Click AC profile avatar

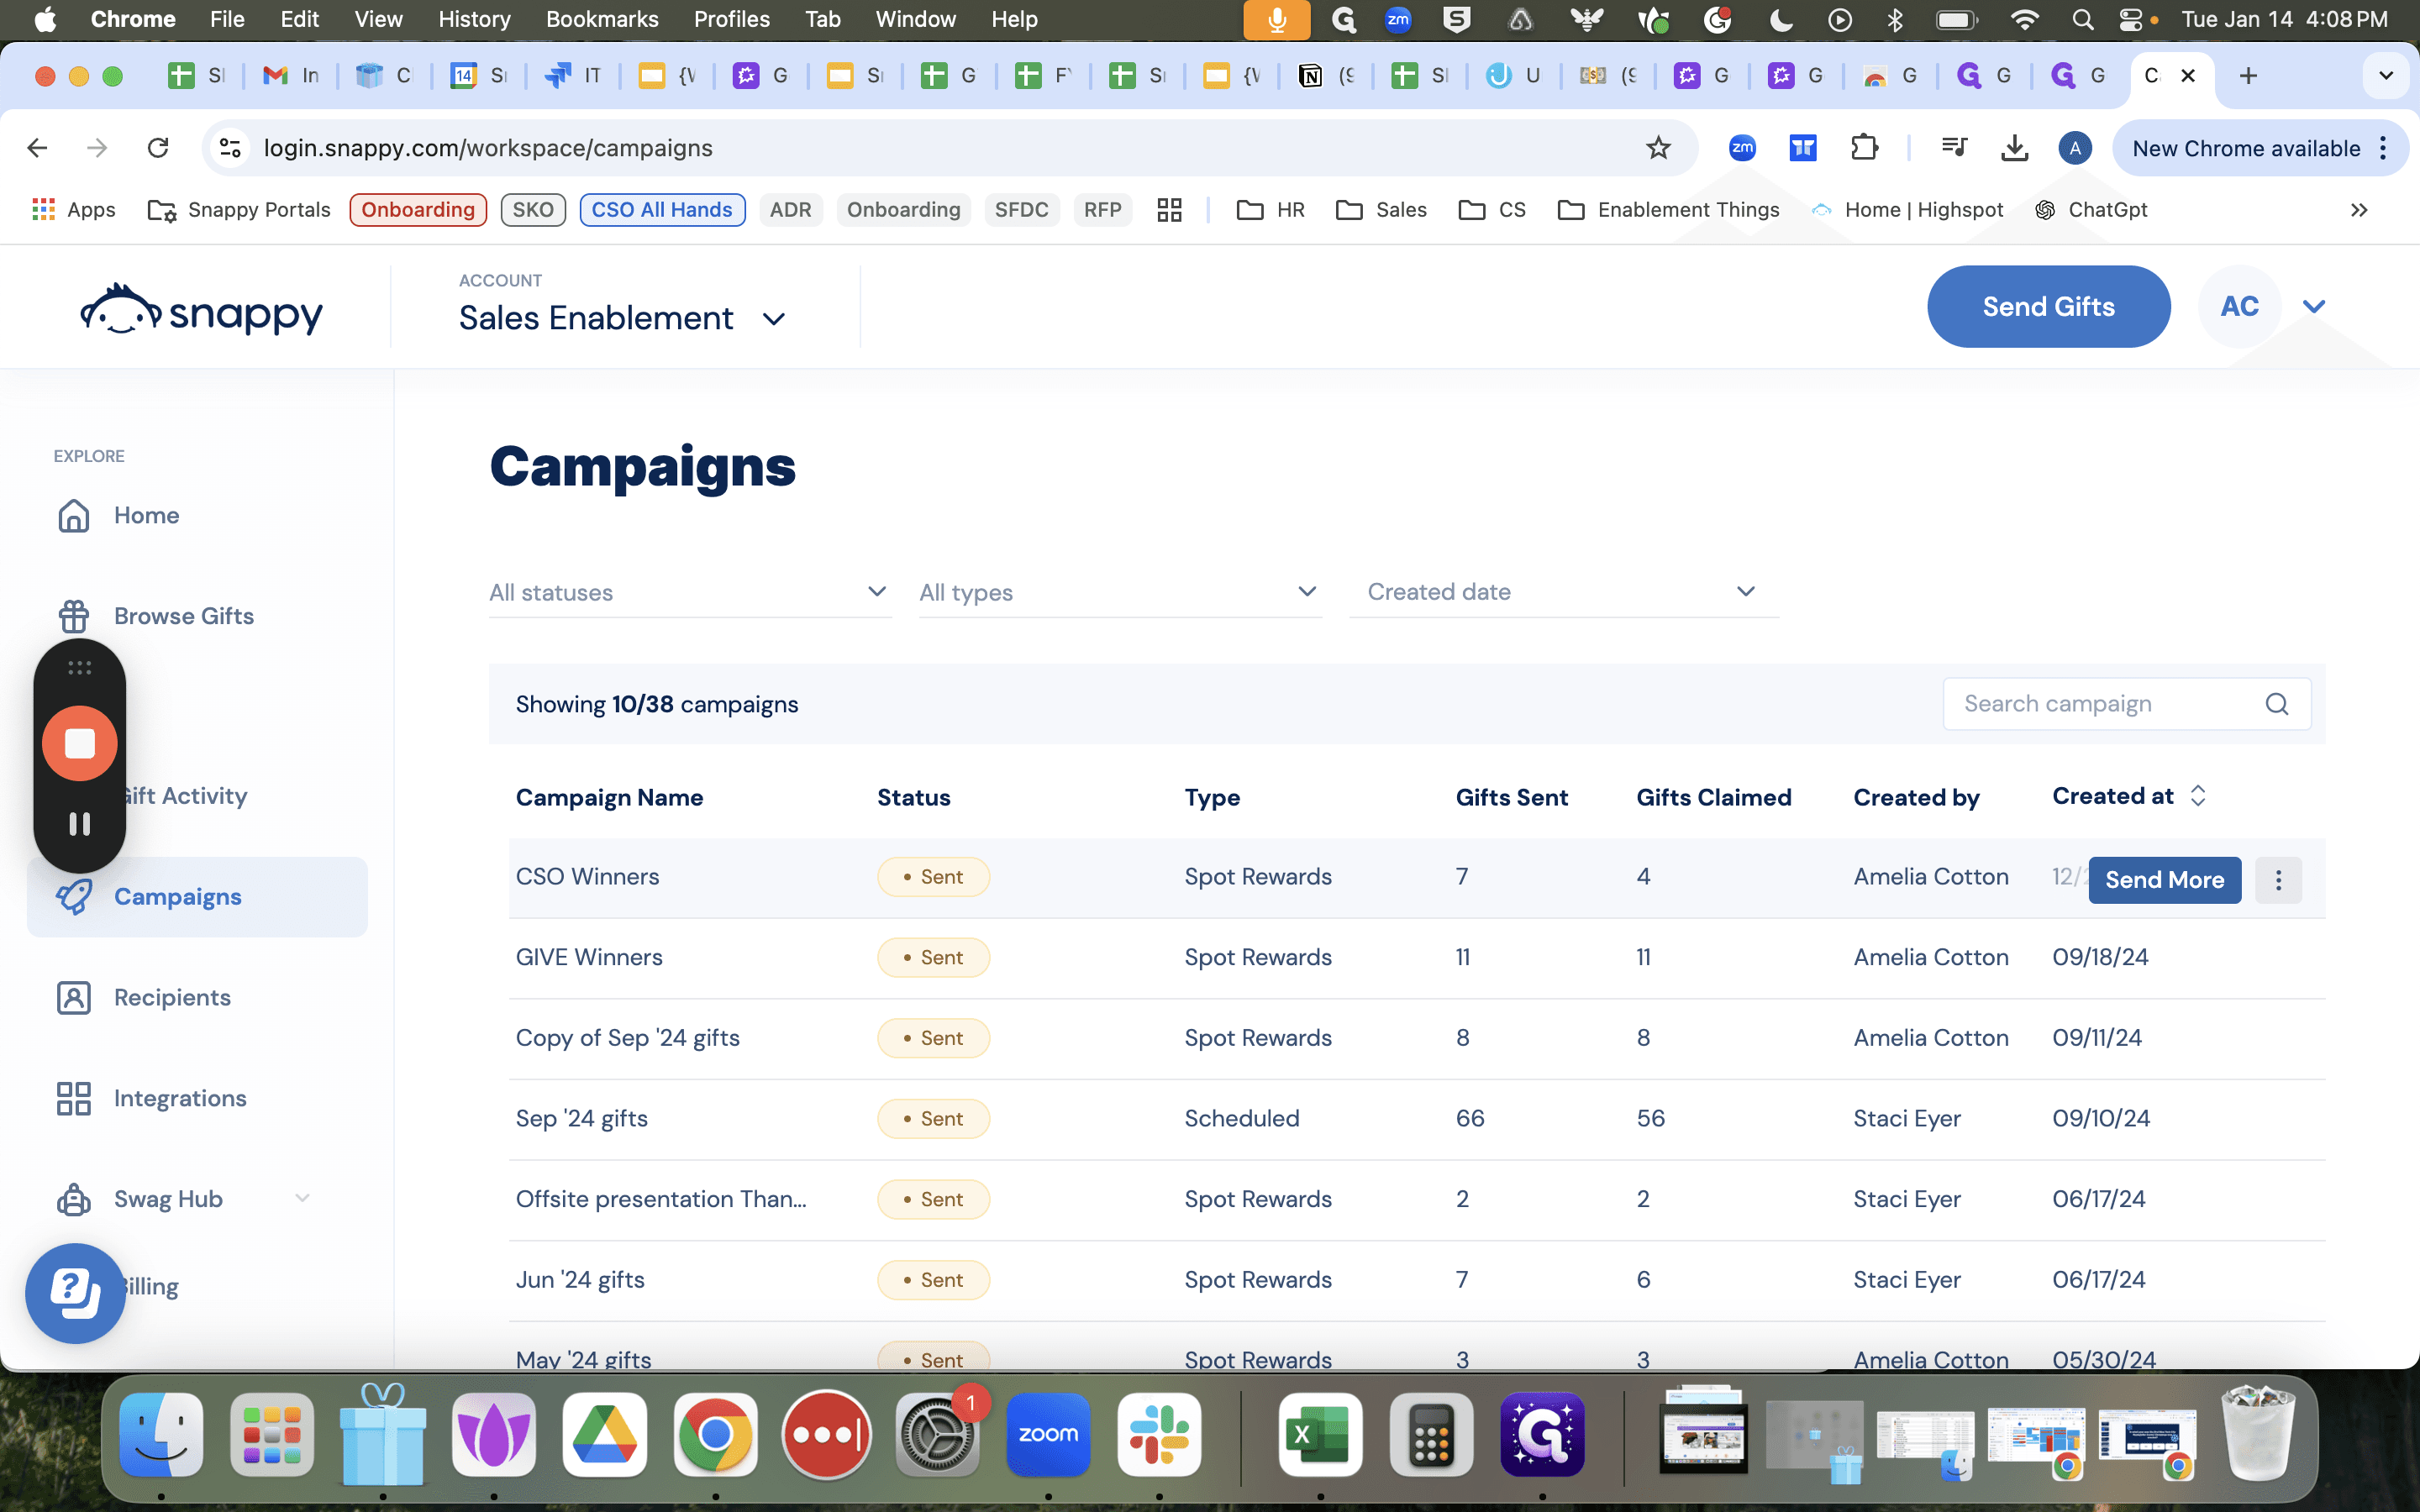pos(2239,307)
